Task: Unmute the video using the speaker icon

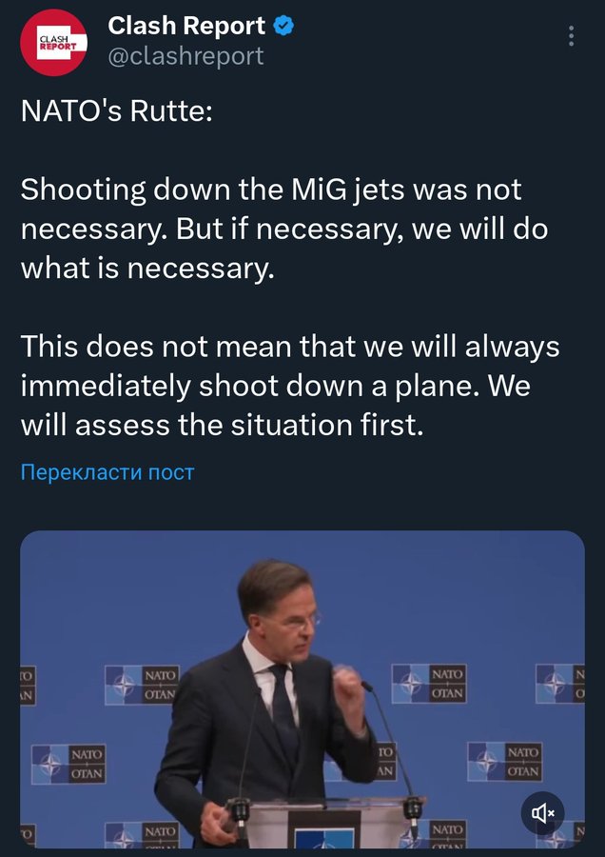Action: 543,812
